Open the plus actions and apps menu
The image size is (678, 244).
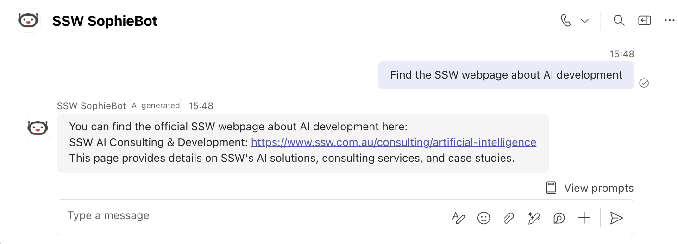584,218
